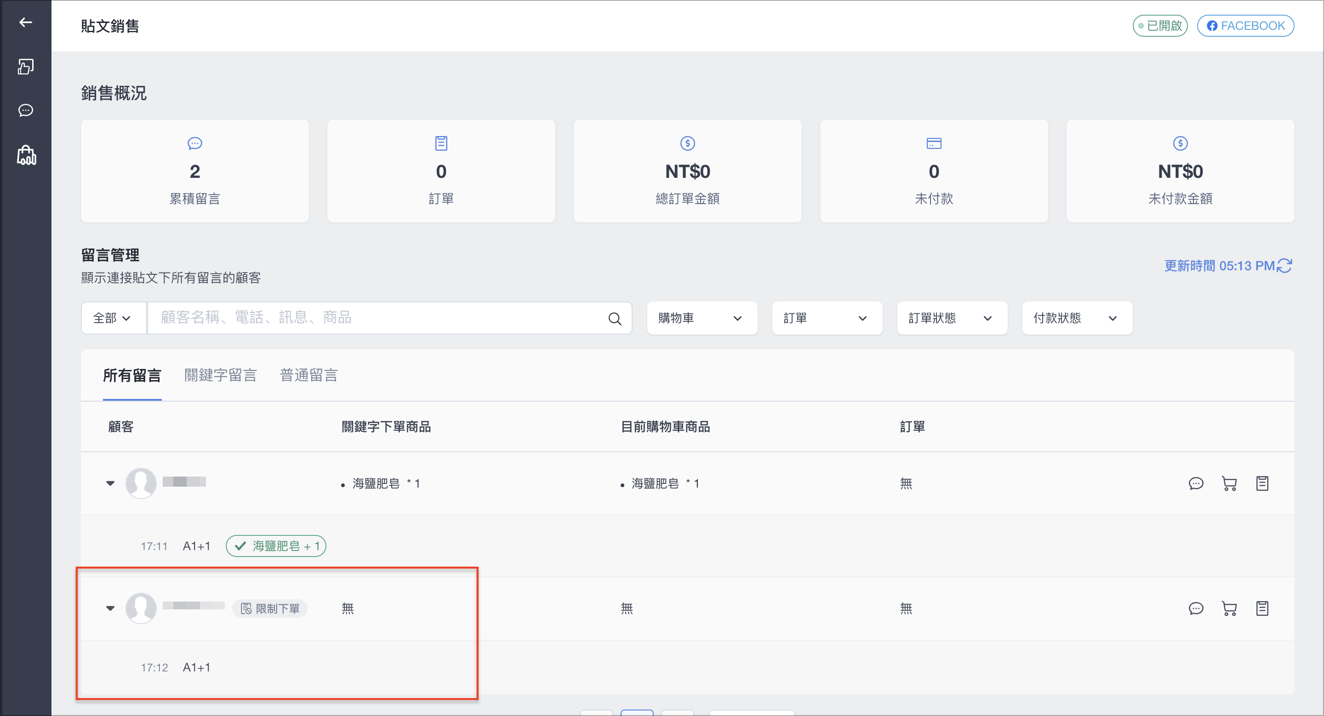
Task: Click the 未付款 label
Action: (x=933, y=199)
